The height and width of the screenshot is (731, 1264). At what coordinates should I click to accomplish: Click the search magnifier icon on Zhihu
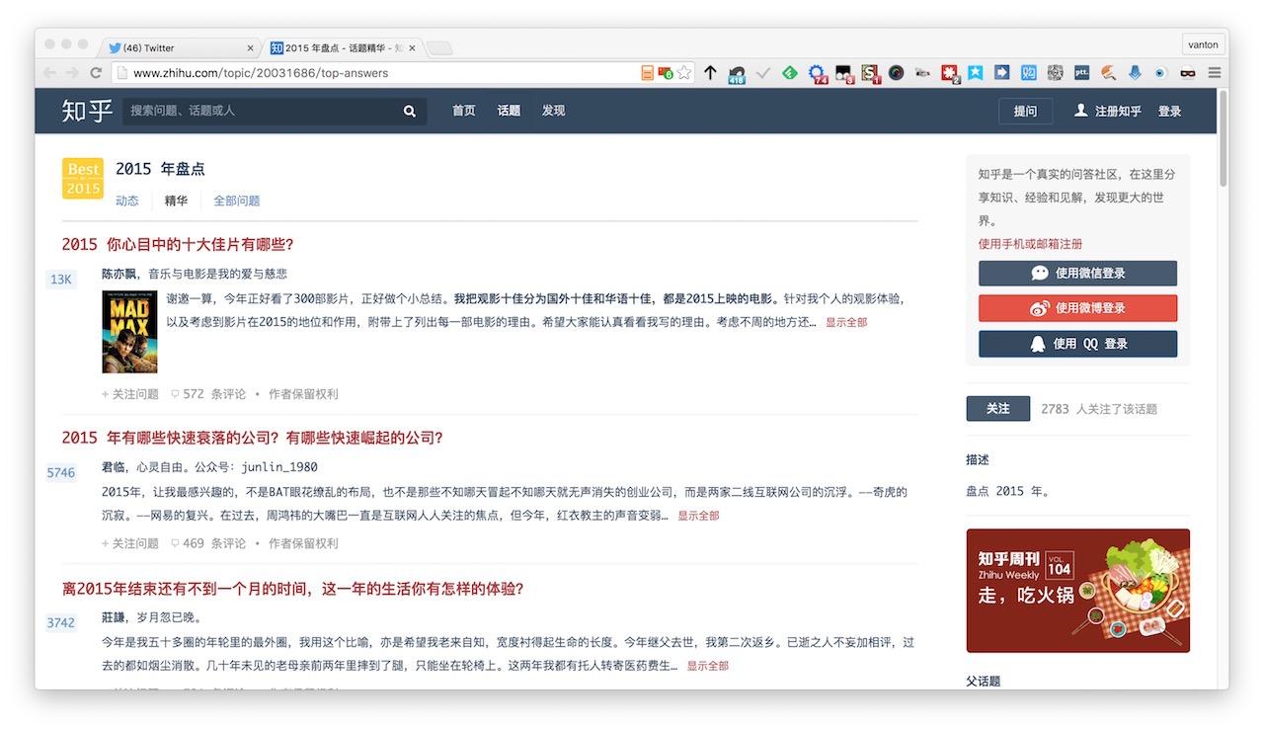(409, 111)
